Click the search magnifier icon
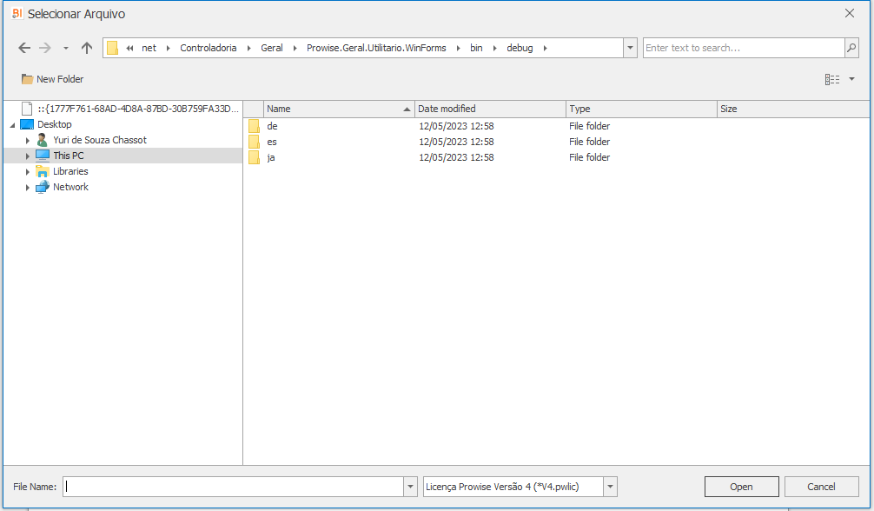The height and width of the screenshot is (511, 874). pyautogui.click(x=851, y=48)
